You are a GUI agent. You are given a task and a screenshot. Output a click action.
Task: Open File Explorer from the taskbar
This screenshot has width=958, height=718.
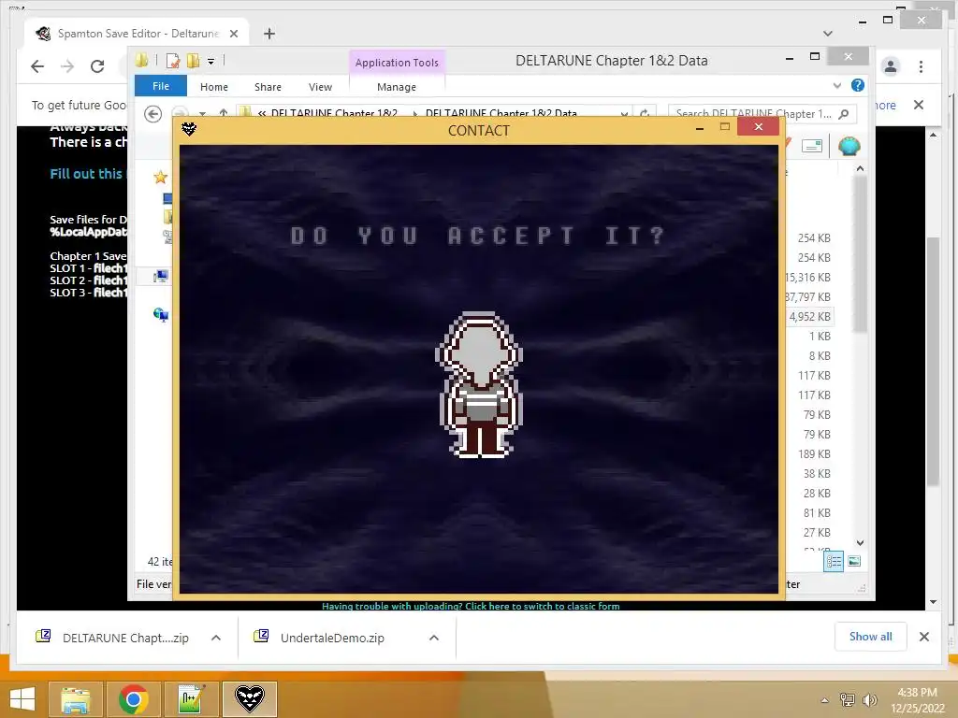pyautogui.click(x=75, y=699)
